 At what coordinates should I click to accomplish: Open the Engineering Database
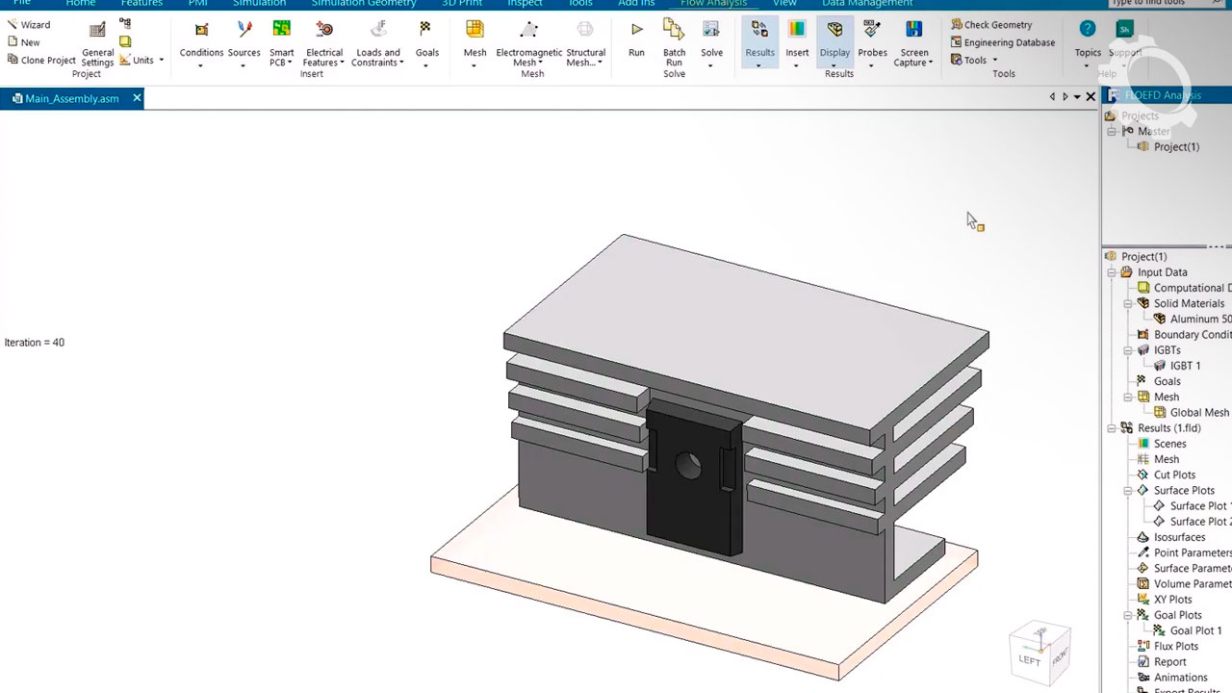1002,42
